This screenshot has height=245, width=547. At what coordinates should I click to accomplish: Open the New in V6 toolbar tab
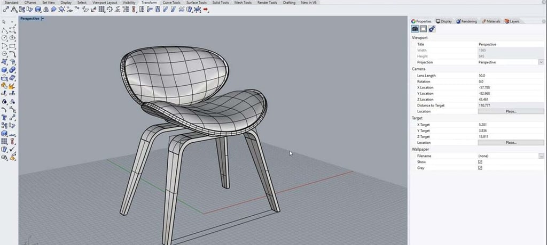309,3
